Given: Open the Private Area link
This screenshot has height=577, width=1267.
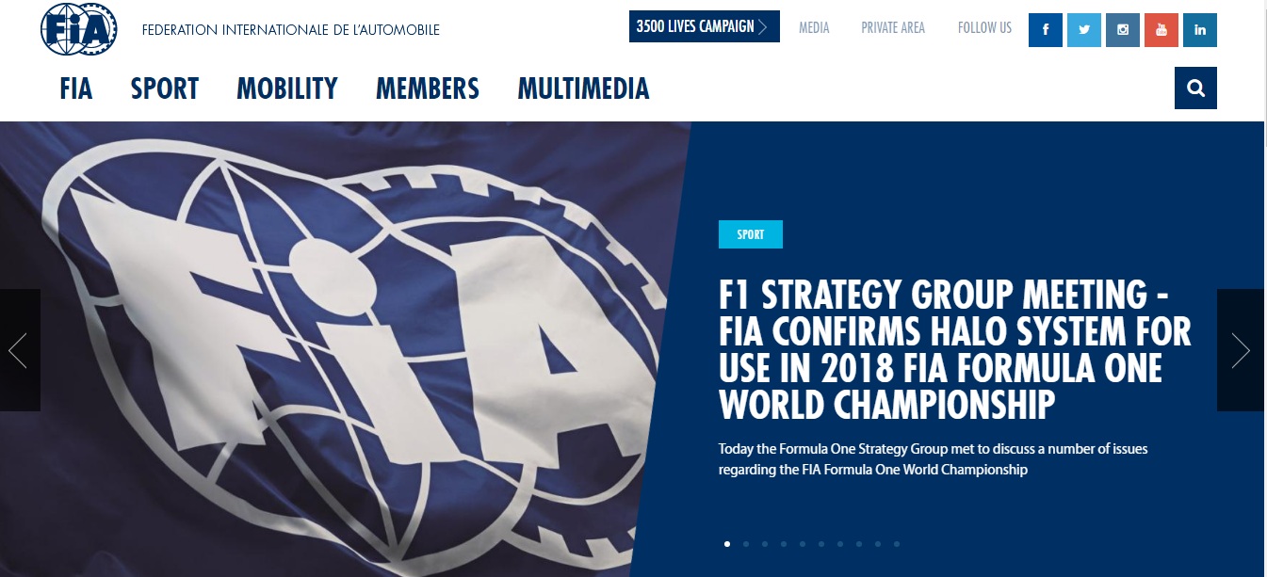Looking at the screenshot, I should tap(893, 28).
